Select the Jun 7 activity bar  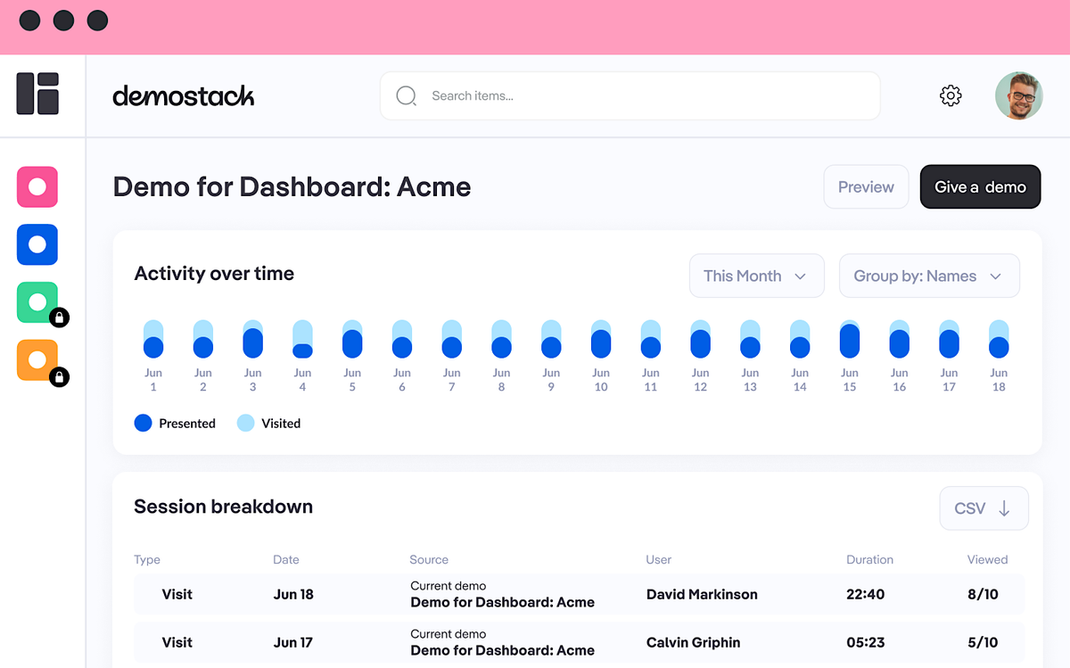(452, 340)
